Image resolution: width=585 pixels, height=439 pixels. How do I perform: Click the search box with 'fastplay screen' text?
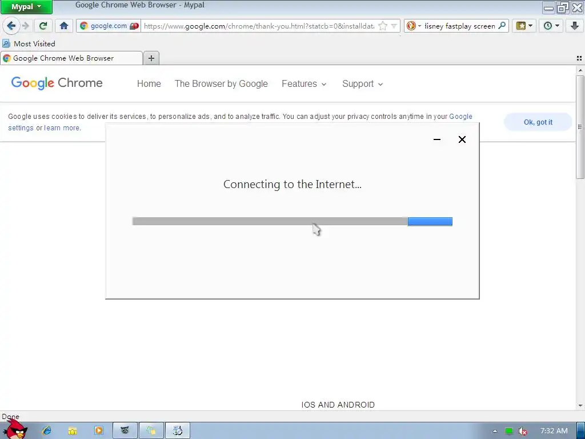460,26
